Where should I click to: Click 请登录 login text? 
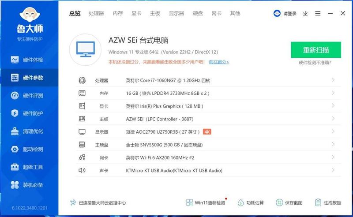tap(290, 14)
